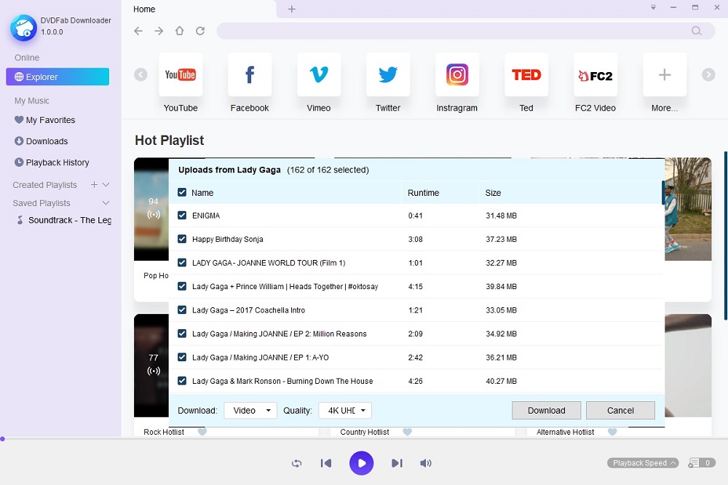
Task: Switch to the Home tab
Action: (144, 9)
